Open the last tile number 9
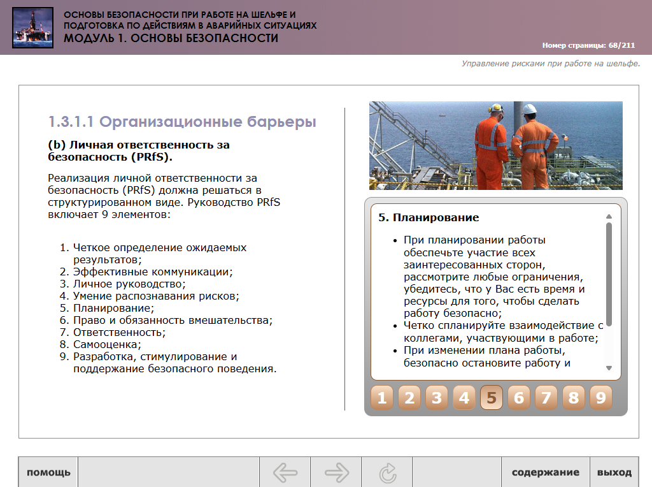The image size is (652, 487). (x=600, y=398)
